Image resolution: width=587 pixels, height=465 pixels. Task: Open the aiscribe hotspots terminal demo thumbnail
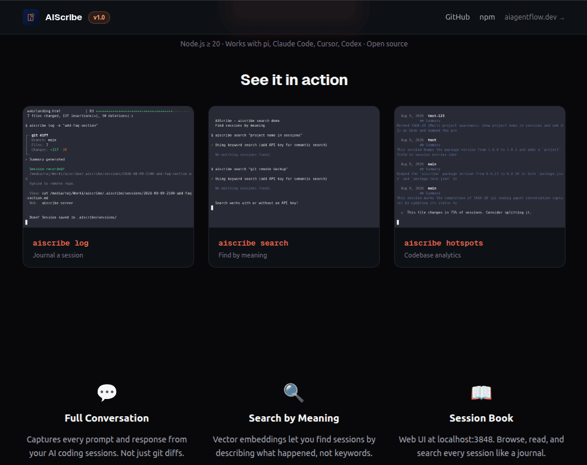pos(480,167)
